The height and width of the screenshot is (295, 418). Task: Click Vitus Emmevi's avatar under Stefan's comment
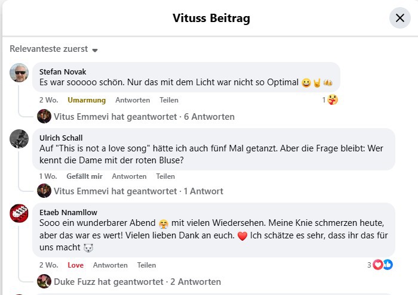pos(44,116)
